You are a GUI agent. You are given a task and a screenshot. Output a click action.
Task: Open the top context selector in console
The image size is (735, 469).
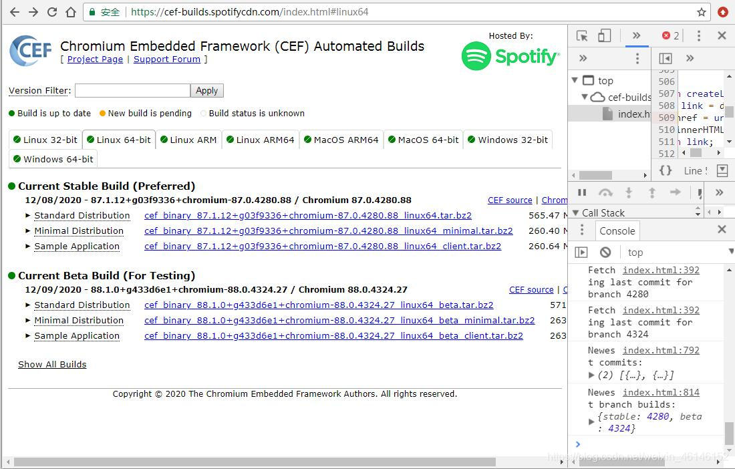680,253
